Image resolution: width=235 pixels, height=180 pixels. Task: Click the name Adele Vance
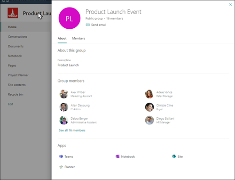pos(164,92)
